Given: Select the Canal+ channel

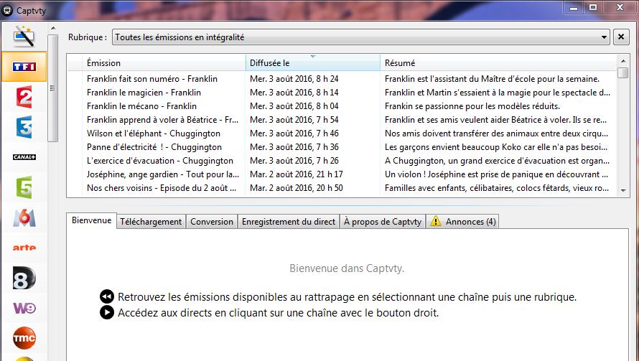Looking at the screenshot, I should click(x=24, y=157).
